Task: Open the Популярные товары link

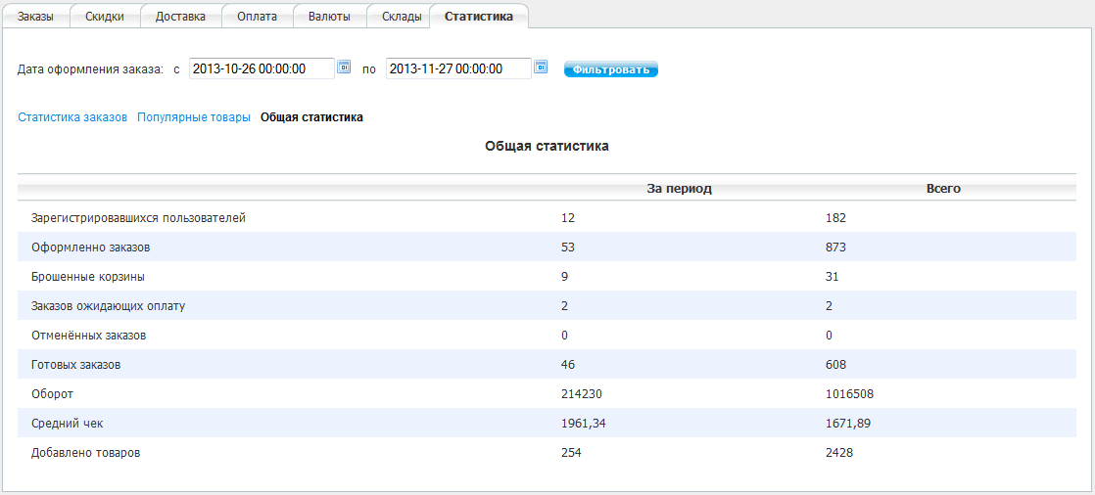Action: click(194, 117)
